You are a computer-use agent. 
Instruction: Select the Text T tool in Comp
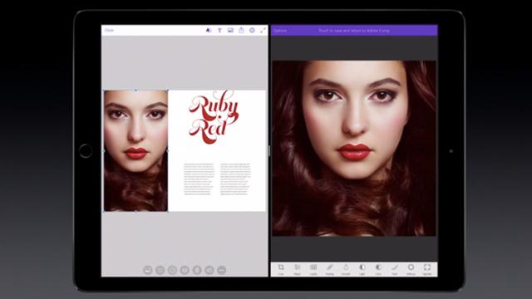pos(219,30)
